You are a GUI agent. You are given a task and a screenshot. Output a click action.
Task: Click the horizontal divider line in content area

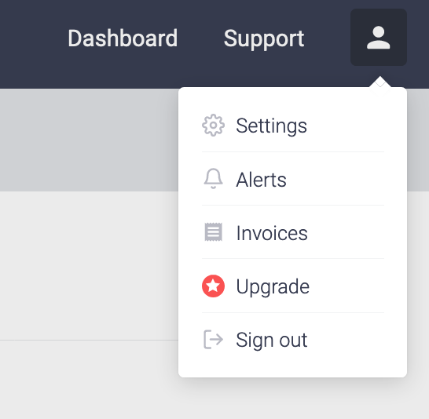(x=89, y=340)
